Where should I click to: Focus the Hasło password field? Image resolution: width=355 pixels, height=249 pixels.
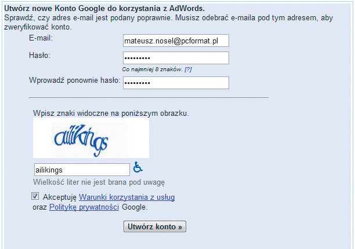click(176, 58)
